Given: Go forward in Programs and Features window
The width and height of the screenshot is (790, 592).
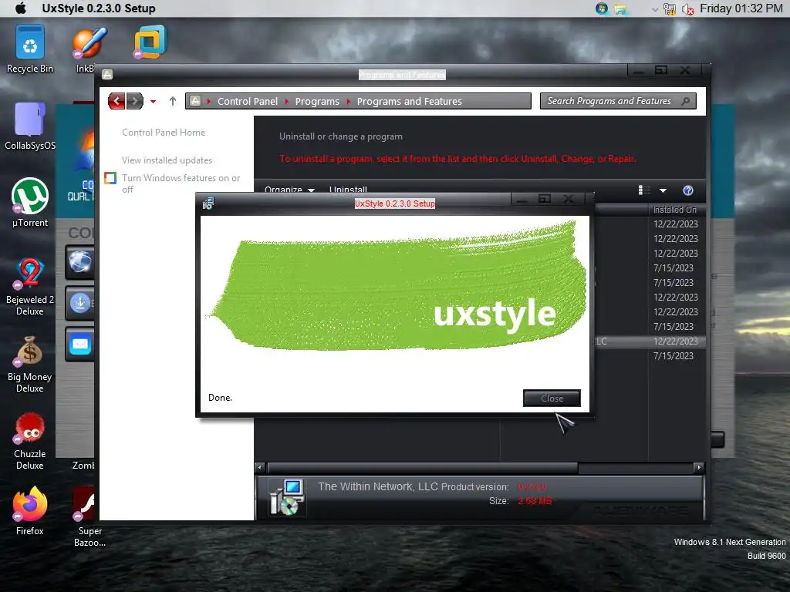Looking at the screenshot, I should [x=134, y=101].
